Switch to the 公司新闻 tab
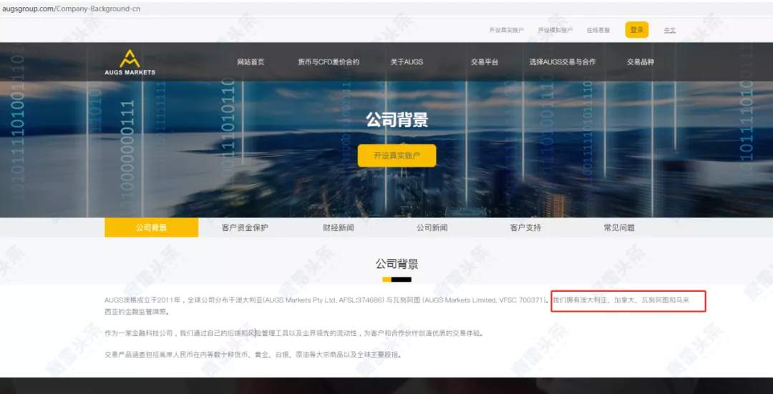Screen dimensions: 773x394 (432, 227)
